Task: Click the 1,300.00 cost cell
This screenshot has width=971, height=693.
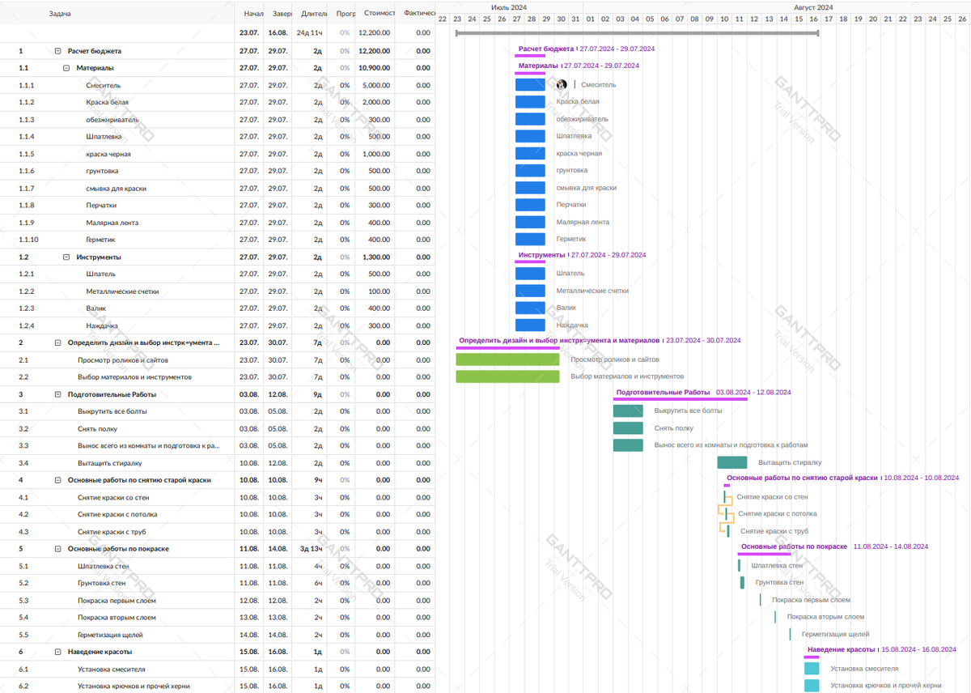Action: (375, 257)
